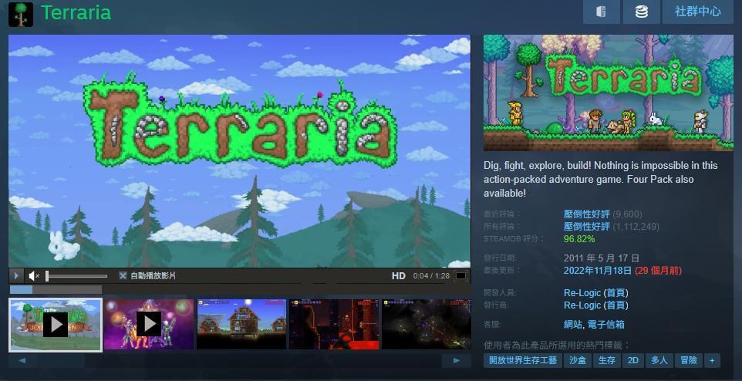Viewport: 742px width, 381px height.
Task: Open the publisher's 首頁 homepage link
Action: pyautogui.click(x=616, y=305)
